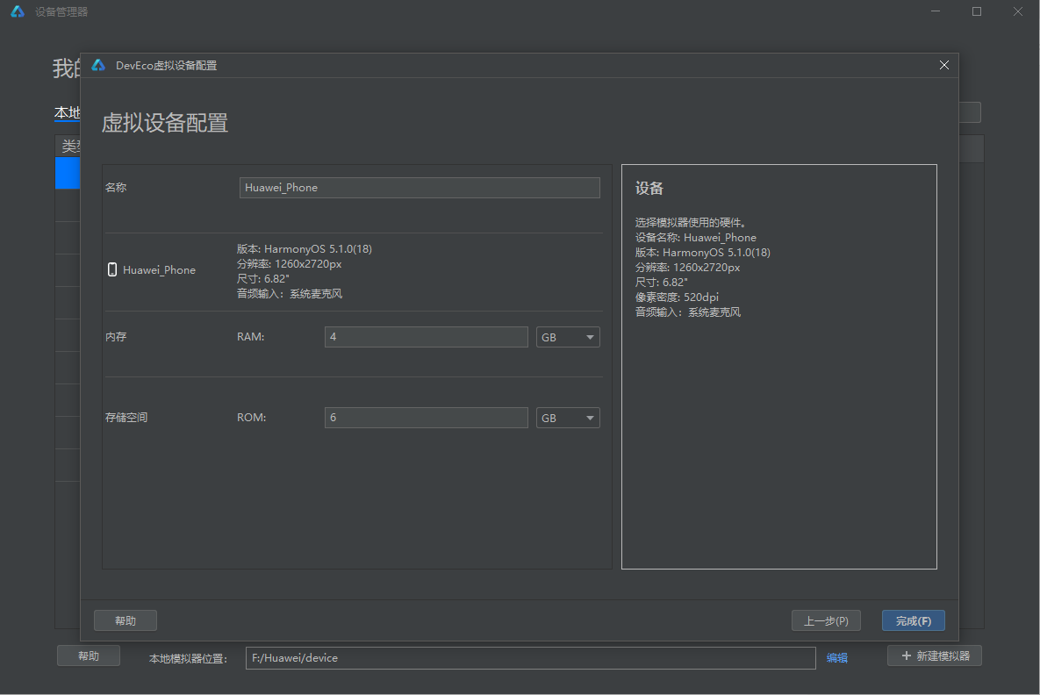Click the RAM size input field
Image resolution: width=1040 pixels, height=695 pixels.
426,338
